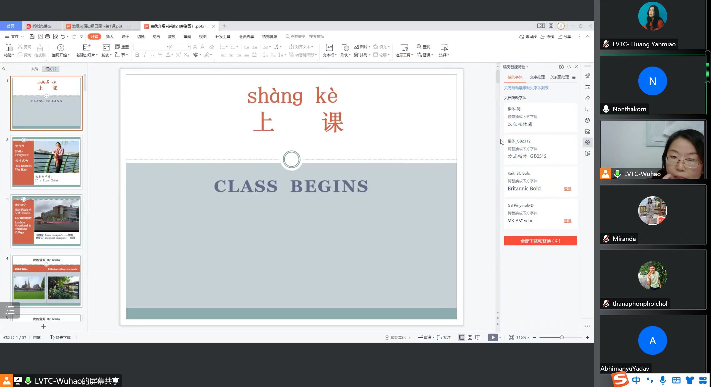711x387 pixels.
Task: Click the New Slide icon
Action: (x=87, y=47)
